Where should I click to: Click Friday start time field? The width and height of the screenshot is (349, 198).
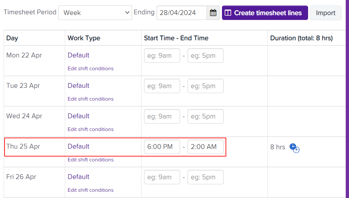162,177
